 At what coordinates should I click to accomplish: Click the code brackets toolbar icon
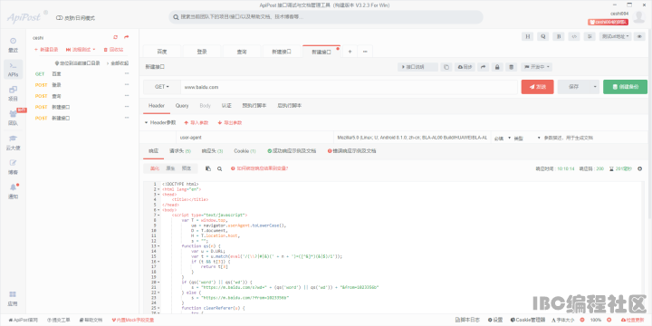574,36
